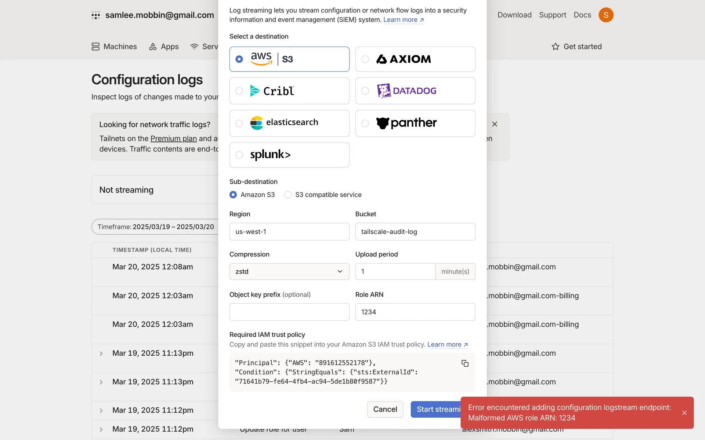
Task: Copy the IAM trust policy snippet
Action: (x=465, y=363)
